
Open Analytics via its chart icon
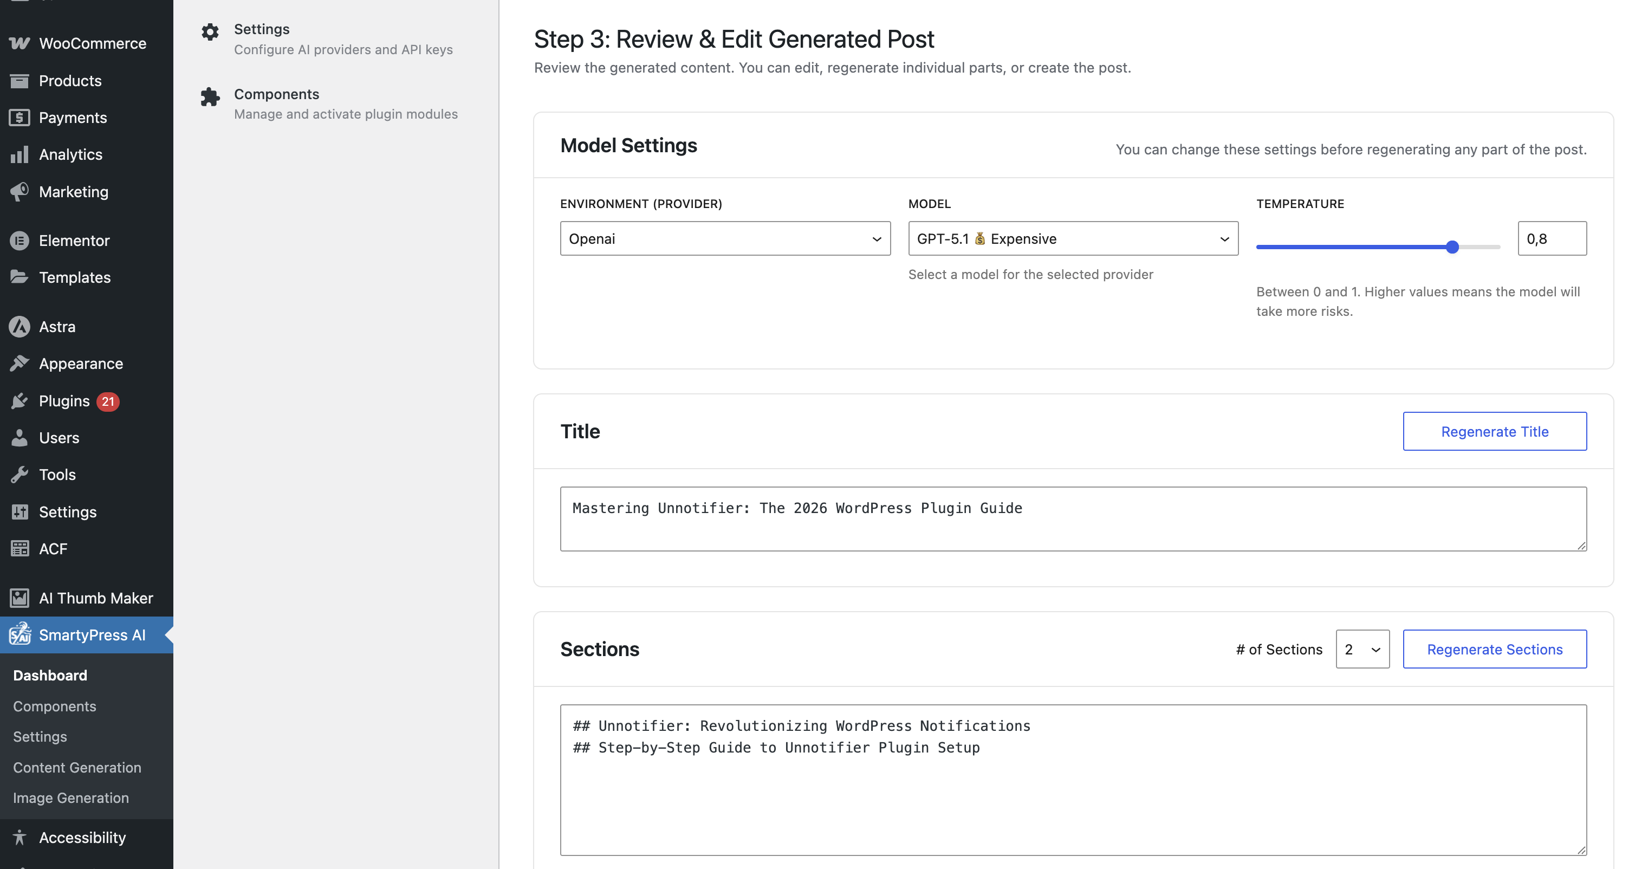click(x=19, y=154)
